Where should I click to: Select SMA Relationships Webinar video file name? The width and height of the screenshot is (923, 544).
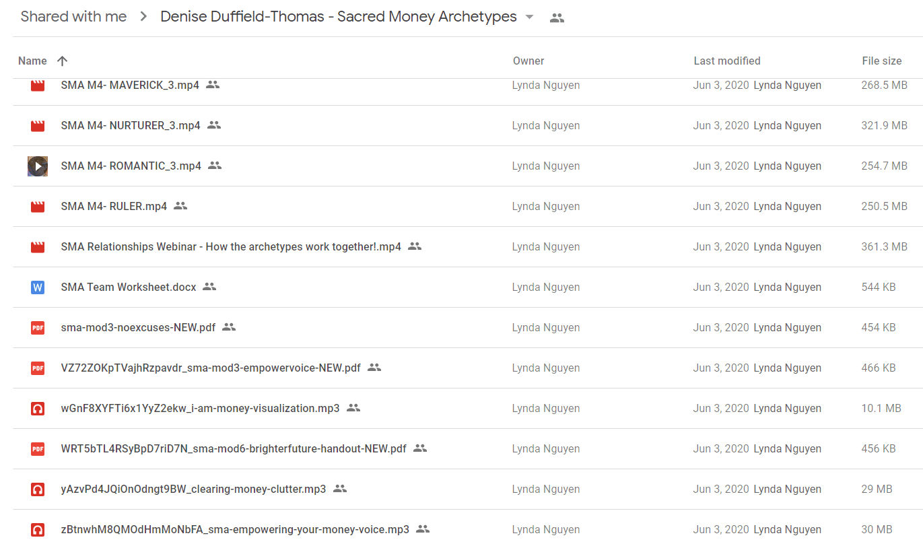pyautogui.click(x=231, y=247)
